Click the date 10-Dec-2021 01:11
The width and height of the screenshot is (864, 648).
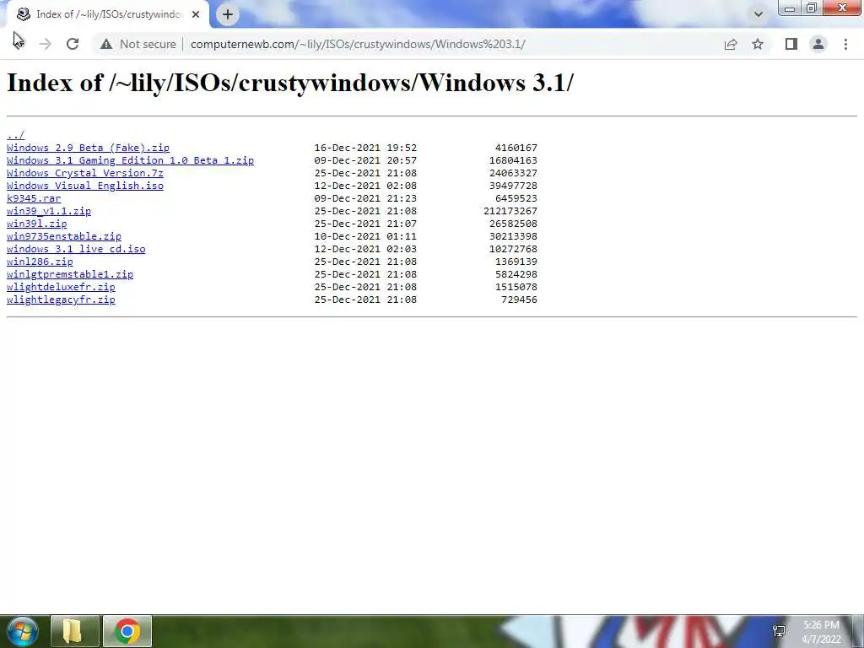(365, 236)
